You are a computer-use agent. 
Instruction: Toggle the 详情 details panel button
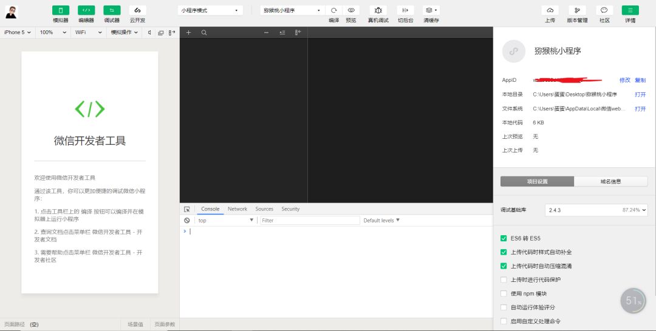[630, 10]
